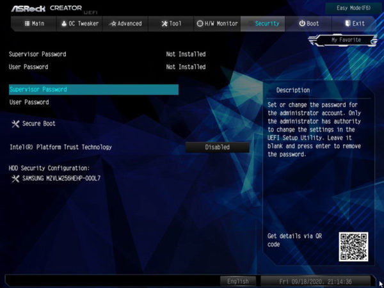
Task: Change Intel Platform Trust Technology Disabled dropdown
Action: tap(217, 147)
